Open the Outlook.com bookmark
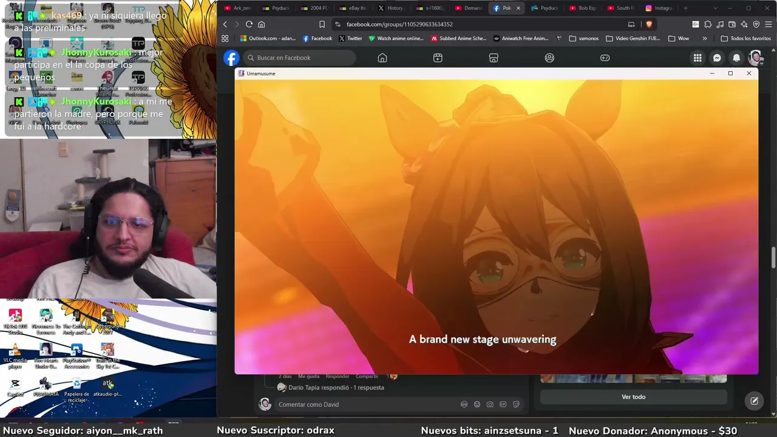777x437 pixels. pos(267,38)
